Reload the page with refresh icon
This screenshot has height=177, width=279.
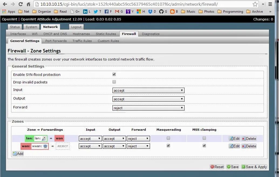click(21, 4)
